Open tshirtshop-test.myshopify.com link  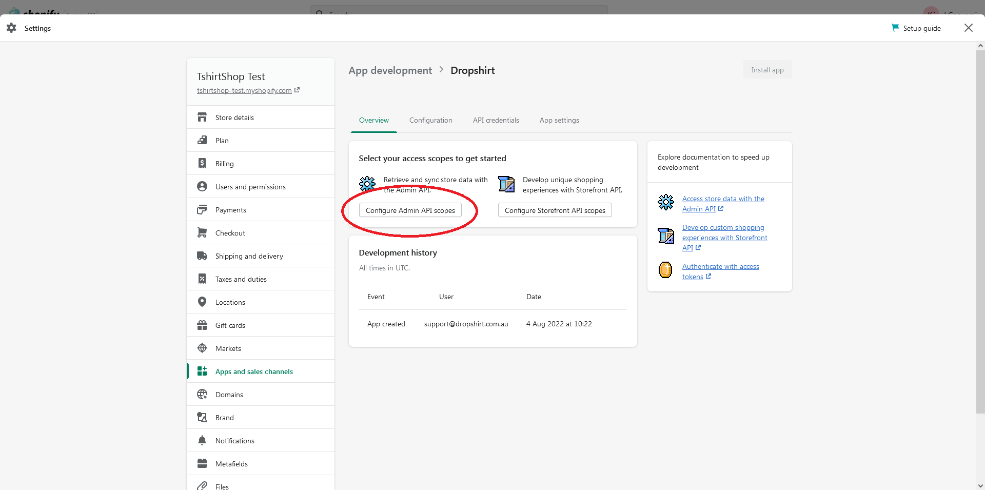[244, 91]
